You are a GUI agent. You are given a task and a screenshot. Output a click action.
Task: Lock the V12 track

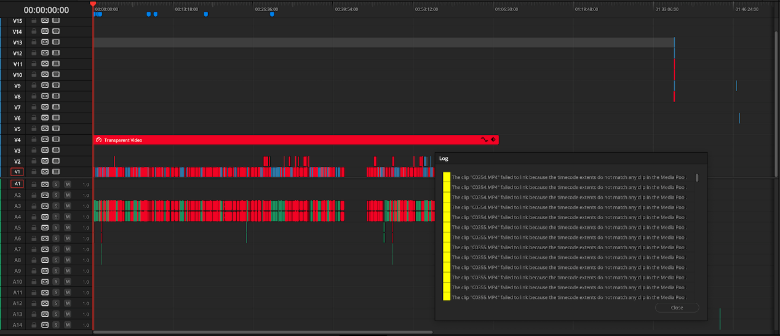pyautogui.click(x=34, y=53)
